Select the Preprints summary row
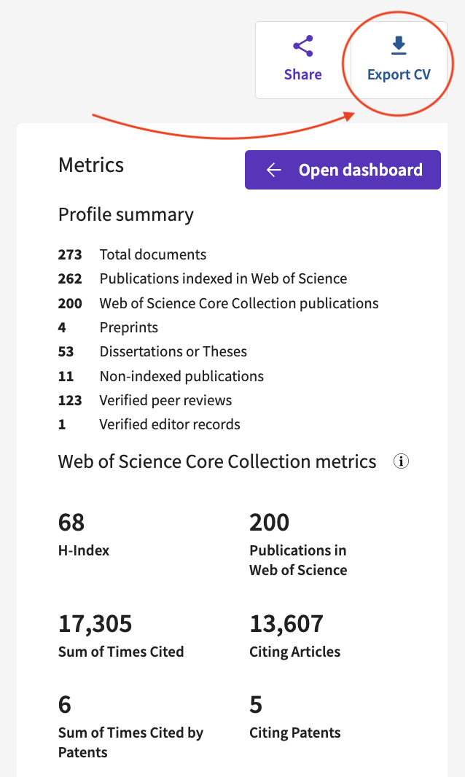Screen dimensions: 465x777 [128, 327]
